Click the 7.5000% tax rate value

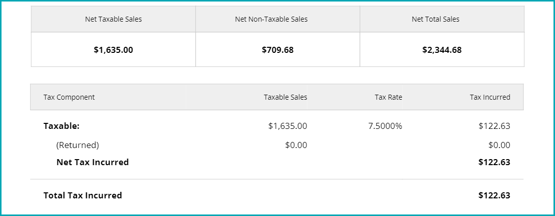point(385,126)
